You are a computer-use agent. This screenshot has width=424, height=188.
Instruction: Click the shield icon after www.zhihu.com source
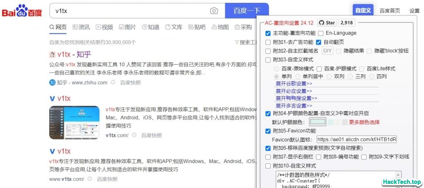click(113, 82)
